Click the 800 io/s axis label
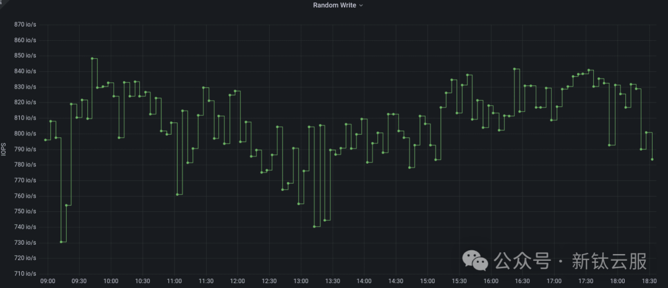This screenshot has width=668, height=288. pyautogui.click(x=25, y=133)
